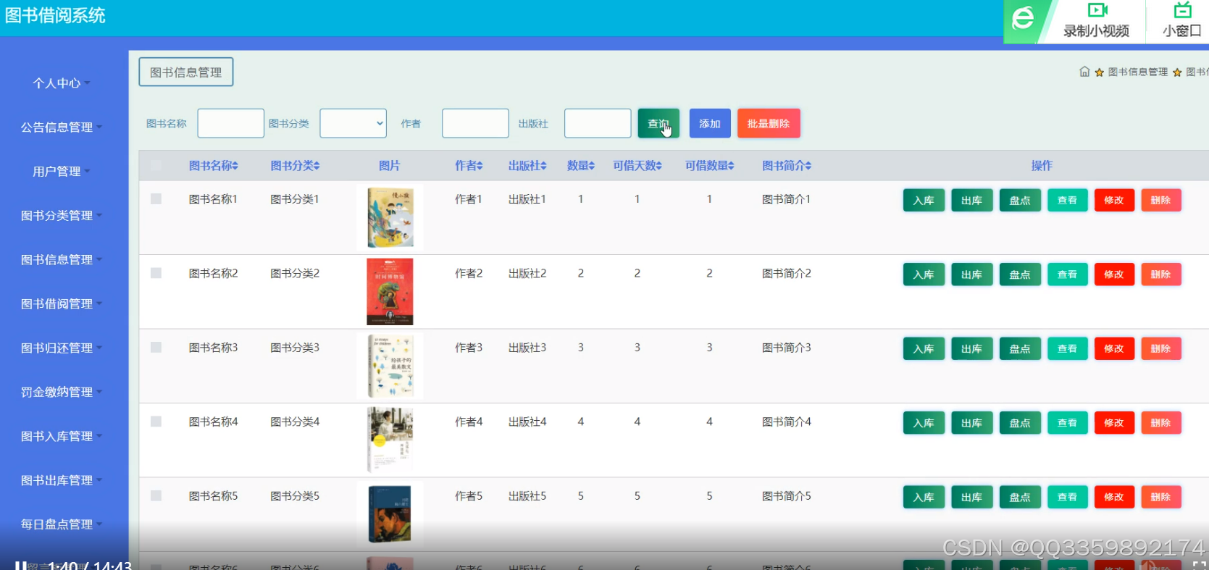Click 查看 for 图书名称1
The image size is (1209, 570).
pyautogui.click(x=1067, y=200)
